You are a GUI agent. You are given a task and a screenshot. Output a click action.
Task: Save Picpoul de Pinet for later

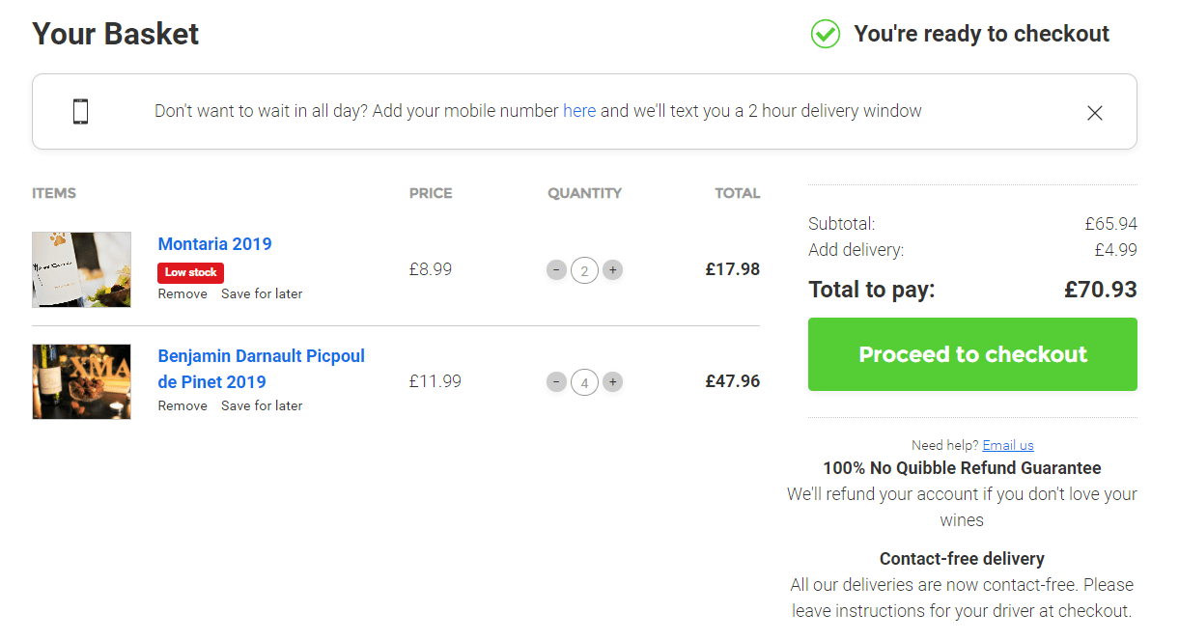click(x=262, y=405)
